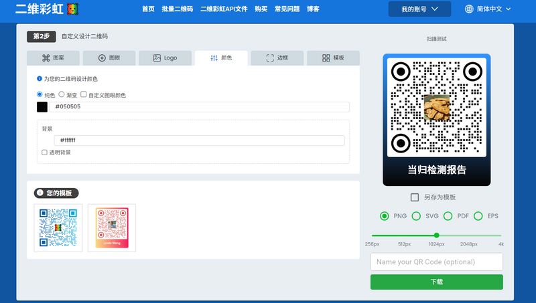Open the 图眼 eyes tab
The width and height of the screenshot is (536, 303).
point(109,58)
